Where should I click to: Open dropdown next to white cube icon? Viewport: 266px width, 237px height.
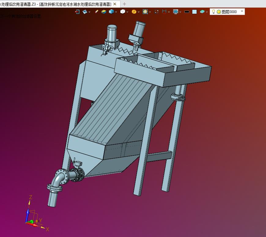[x=127, y=12]
